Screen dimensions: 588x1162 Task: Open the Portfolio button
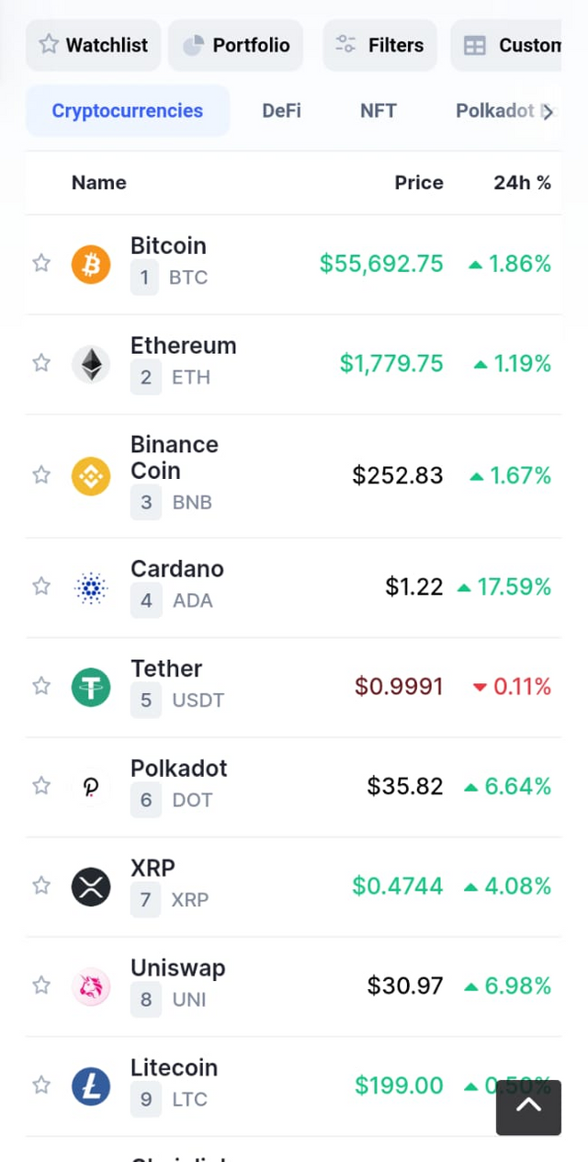(236, 45)
